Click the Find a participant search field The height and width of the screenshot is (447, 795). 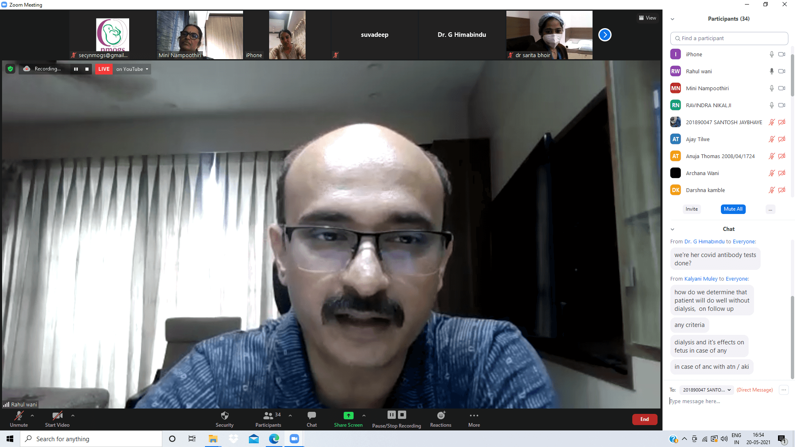(x=729, y=38)
